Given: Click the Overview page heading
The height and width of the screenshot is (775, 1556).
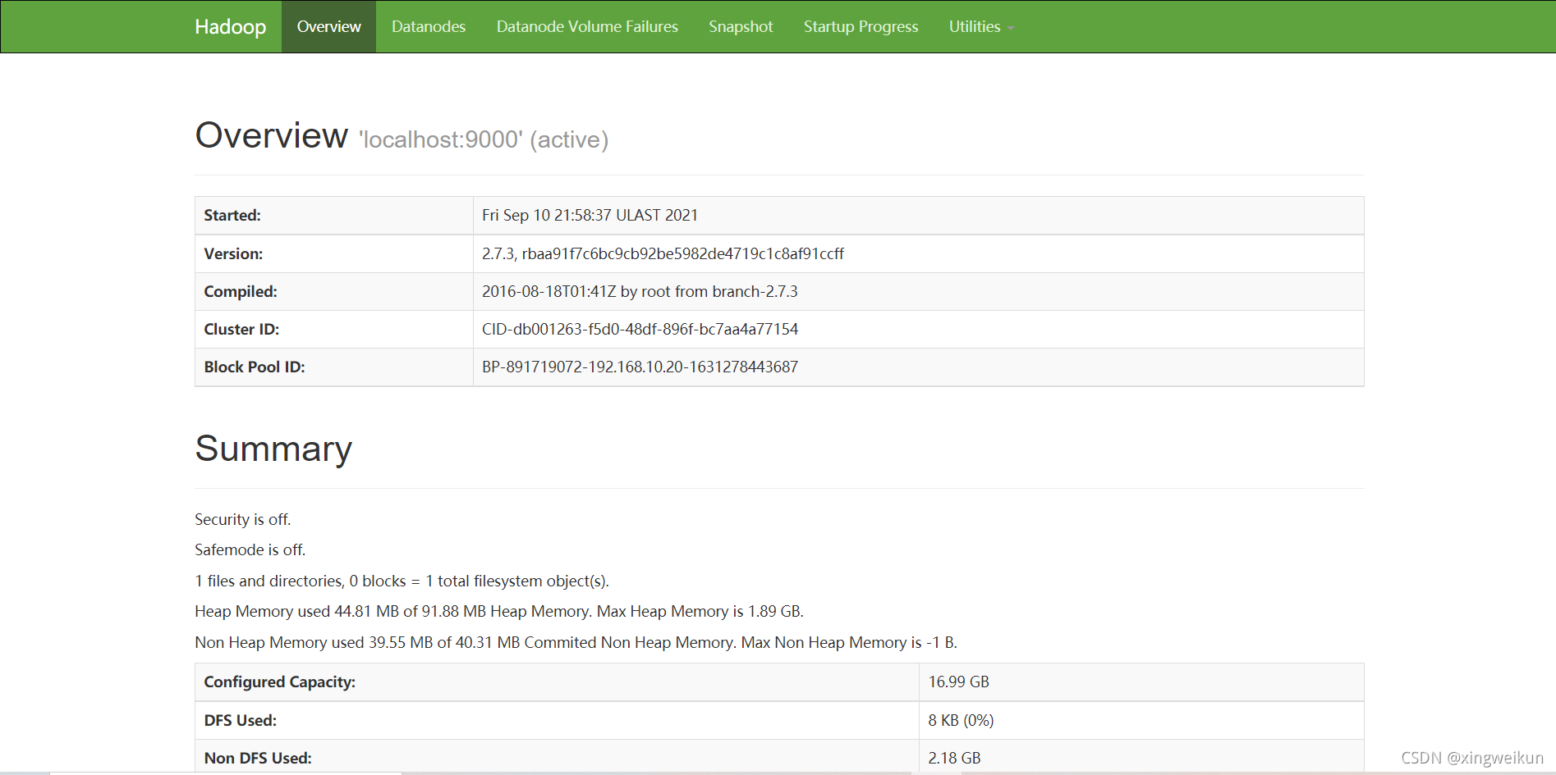Looking at the screenshot, I should coord(271,135).
